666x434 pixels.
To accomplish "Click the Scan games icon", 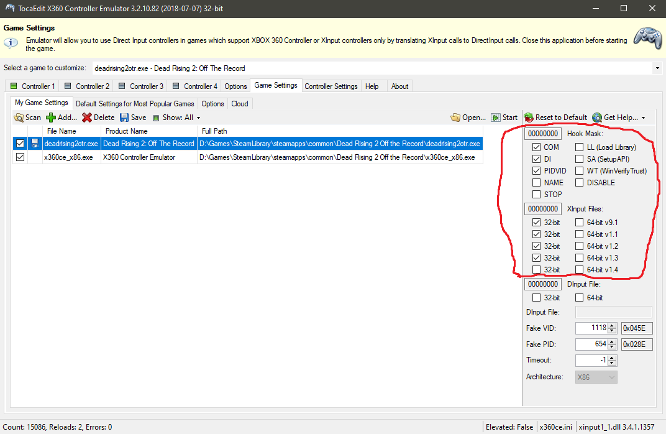I will click(x=18, y=118).
